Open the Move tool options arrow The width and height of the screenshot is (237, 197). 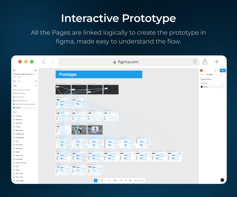click(x=98, y=180)
